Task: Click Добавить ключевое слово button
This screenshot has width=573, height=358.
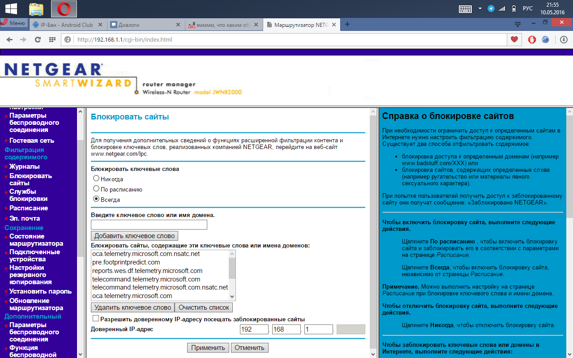Action: 134,236
